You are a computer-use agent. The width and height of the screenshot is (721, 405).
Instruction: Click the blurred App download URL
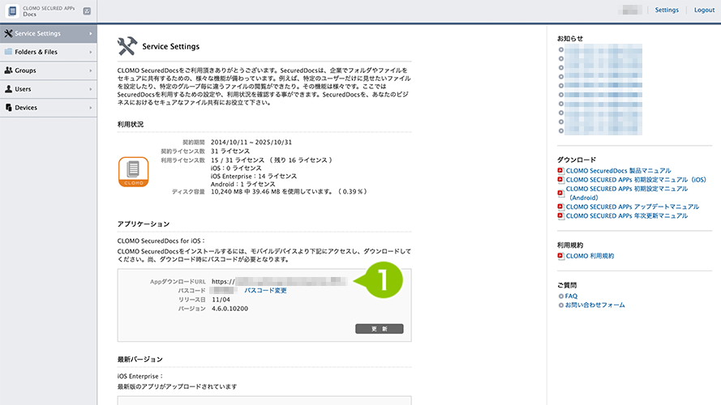(279, 282)
